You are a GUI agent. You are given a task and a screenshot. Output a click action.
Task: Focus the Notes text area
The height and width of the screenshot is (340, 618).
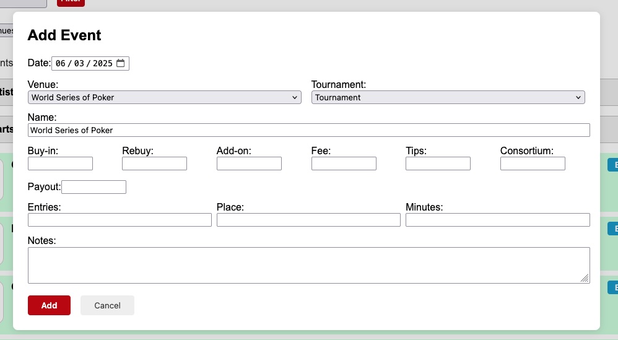[308, 265]
